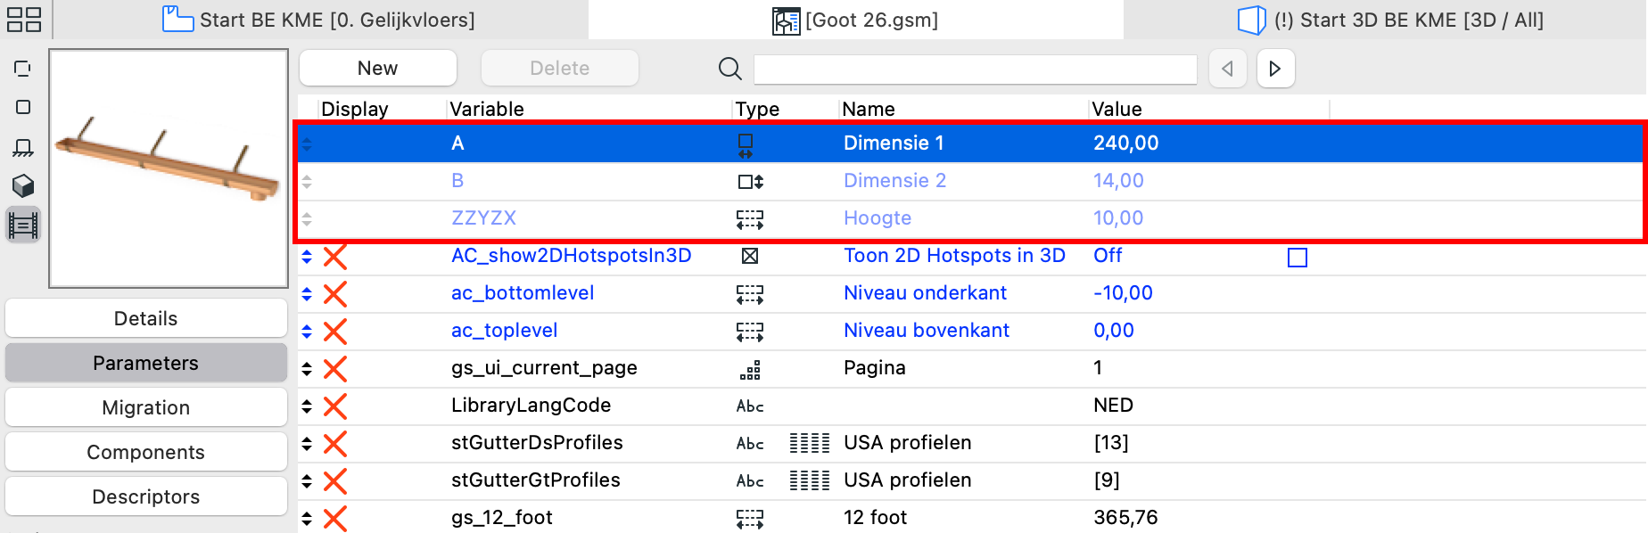
Task: Click the search magnifier icon
Action: [x=730, y=68]
